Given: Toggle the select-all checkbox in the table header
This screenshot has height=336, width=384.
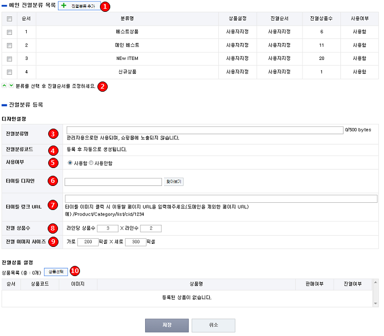Looking at the screenshot, I should 9,19.
